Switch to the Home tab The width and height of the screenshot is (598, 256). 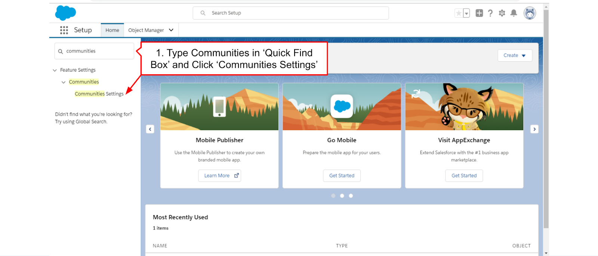click(x=112, y=30)
